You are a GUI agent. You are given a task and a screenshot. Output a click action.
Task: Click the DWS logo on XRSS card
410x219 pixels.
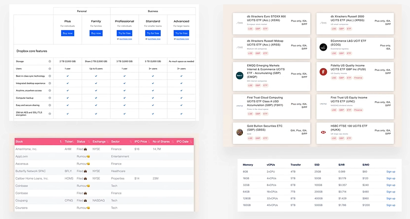[239, 48]
